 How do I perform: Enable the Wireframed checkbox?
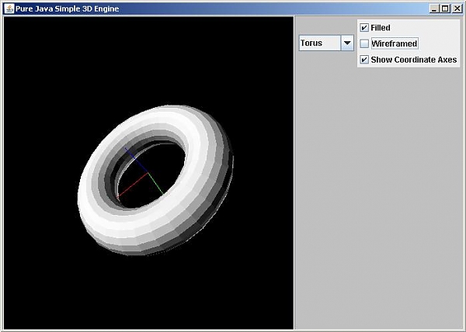coord(364,43)
